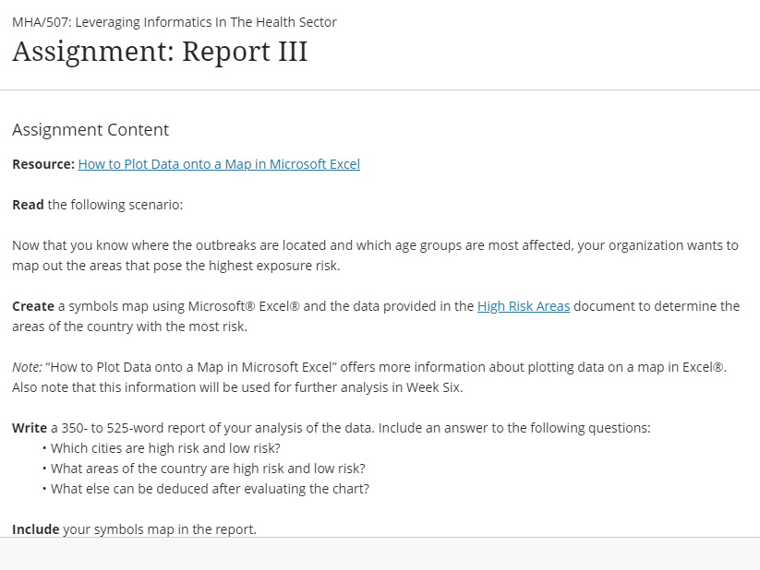Click the Assignment Content subheading
The width and height of the screenshot is (760, 570).
pos(90,130)
